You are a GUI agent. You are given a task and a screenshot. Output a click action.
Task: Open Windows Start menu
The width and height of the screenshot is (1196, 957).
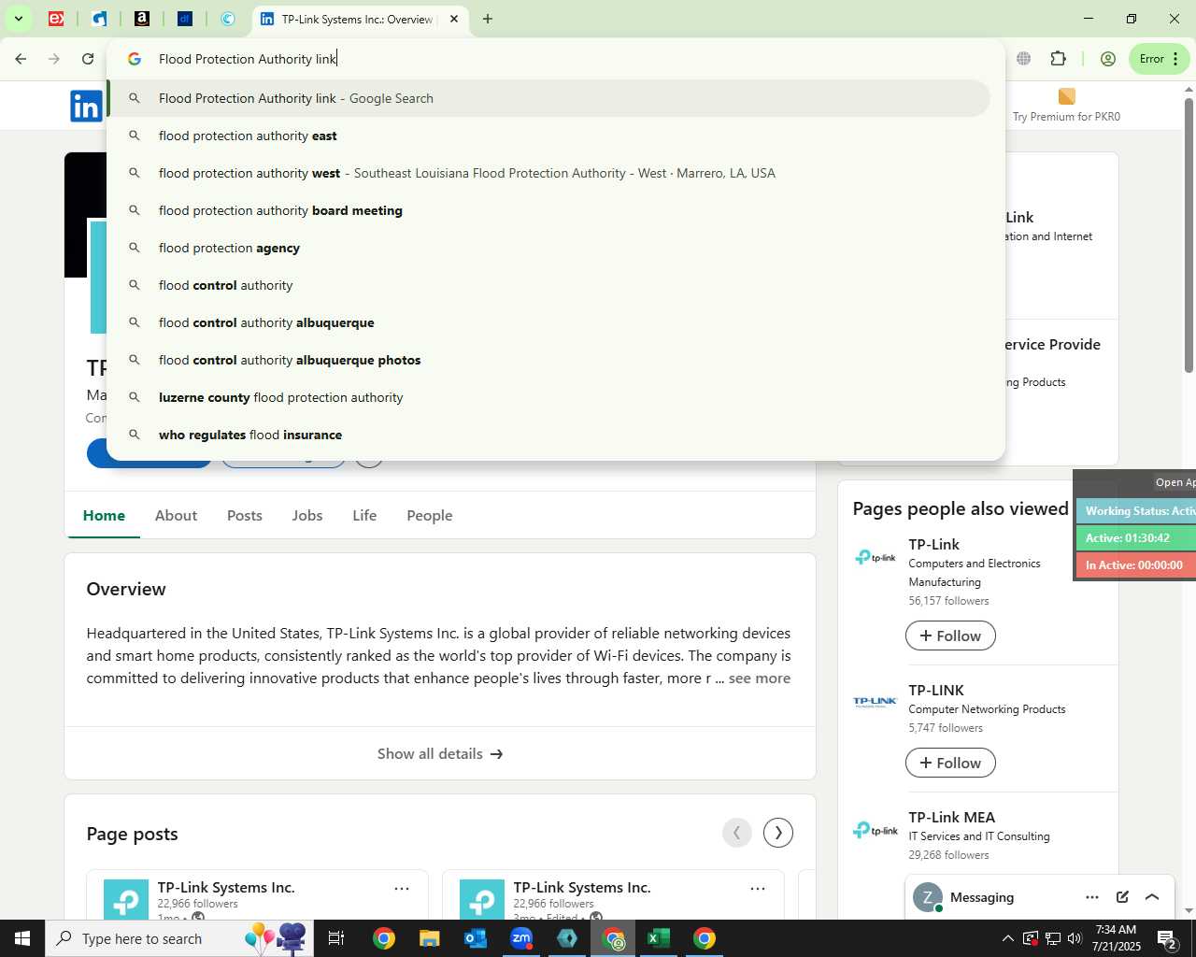tap(22, 938)
